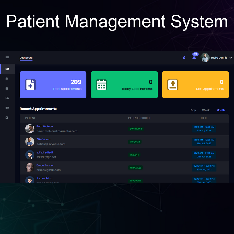Expand the Leslie Dennis user dropdown
The width and height of the screenshot is (234, 234).
tap(231, 58)
